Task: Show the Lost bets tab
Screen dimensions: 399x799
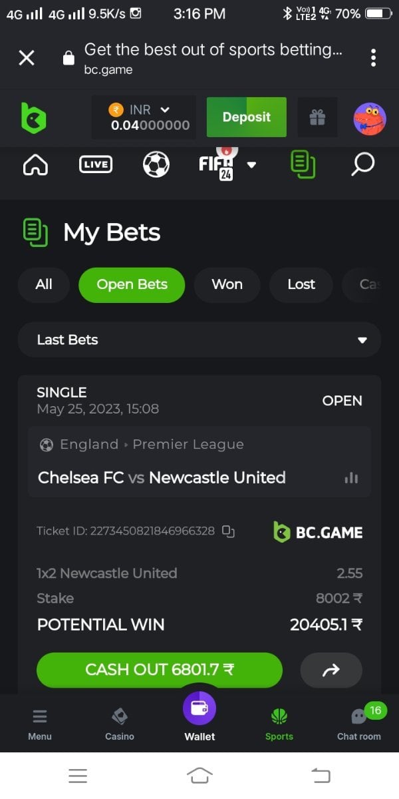Action: click(301, 285)
